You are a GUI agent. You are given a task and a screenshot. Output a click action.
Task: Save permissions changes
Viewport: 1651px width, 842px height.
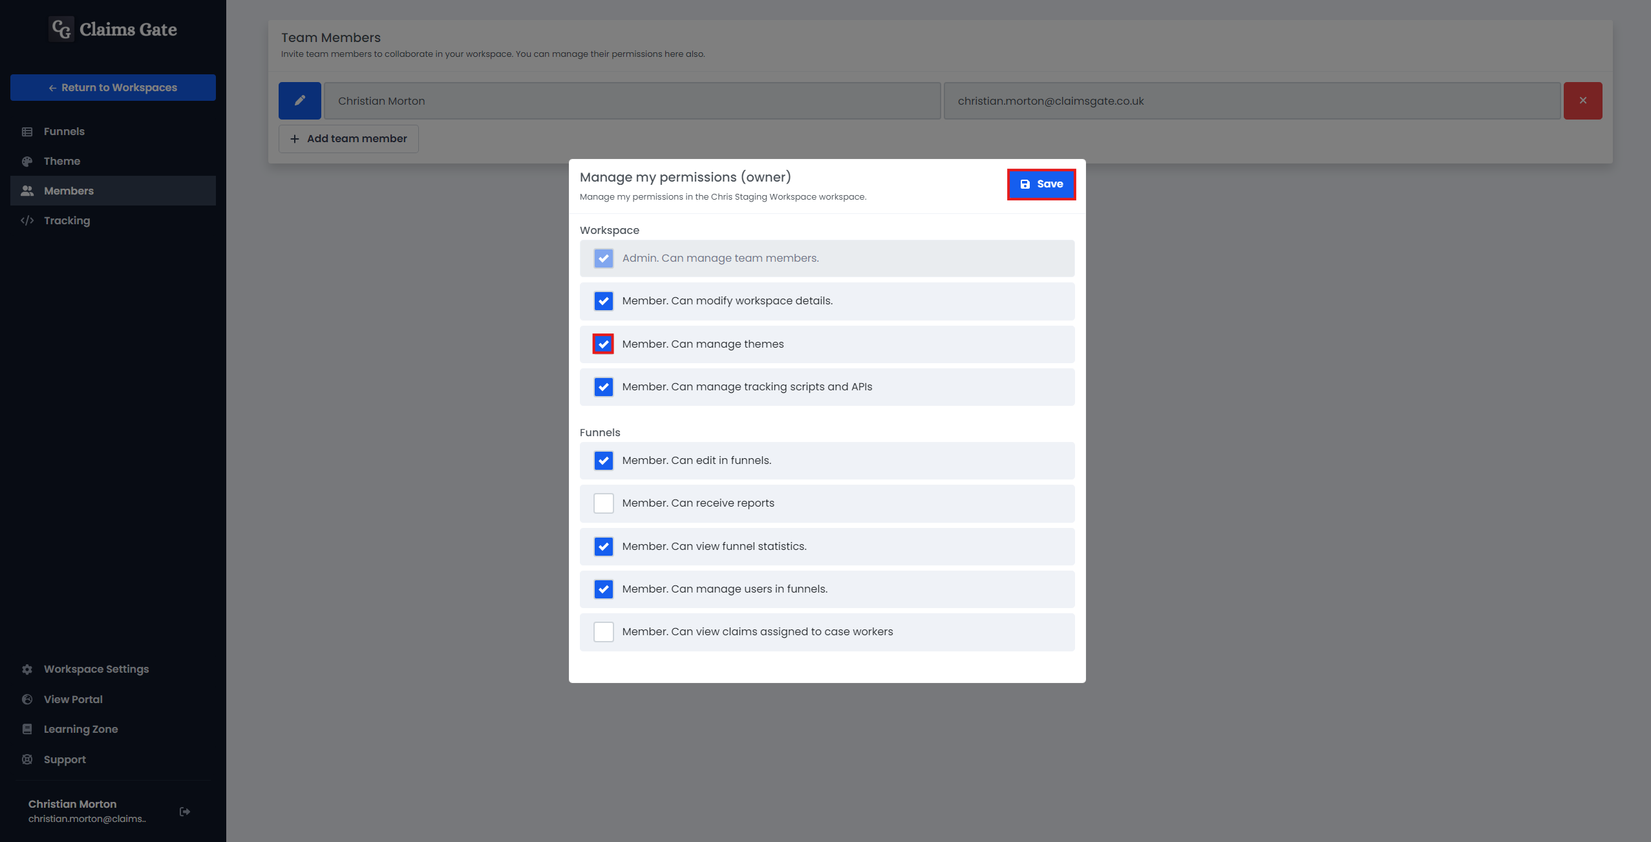[x=1041, y=184]
